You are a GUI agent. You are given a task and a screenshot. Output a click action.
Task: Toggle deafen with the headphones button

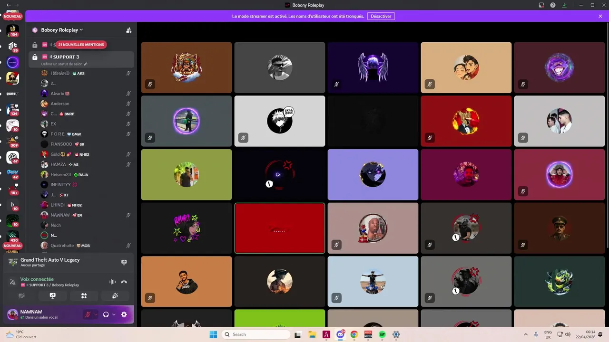click(x=106, y=314)
